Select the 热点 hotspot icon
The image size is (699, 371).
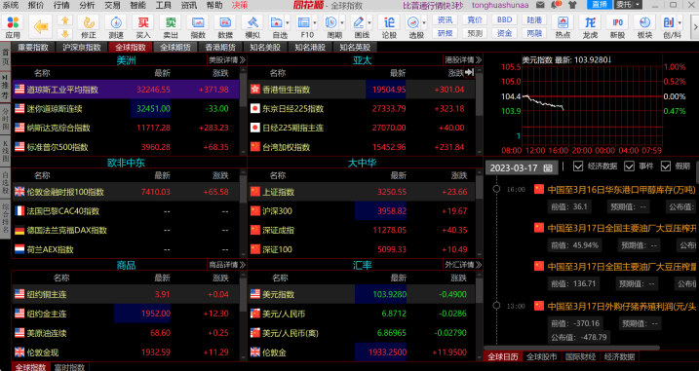(x=563, y=26)
